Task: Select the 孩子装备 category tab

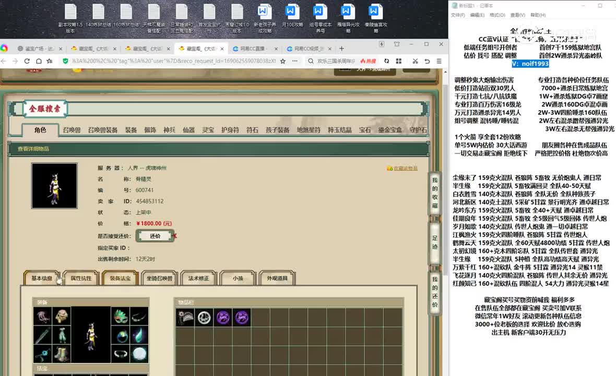Action: 277,130
